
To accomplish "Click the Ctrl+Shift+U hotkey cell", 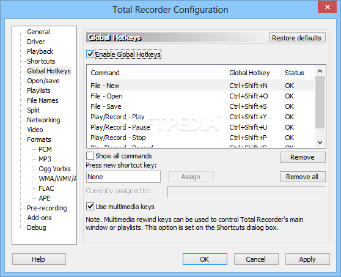I will coord(248,127).
